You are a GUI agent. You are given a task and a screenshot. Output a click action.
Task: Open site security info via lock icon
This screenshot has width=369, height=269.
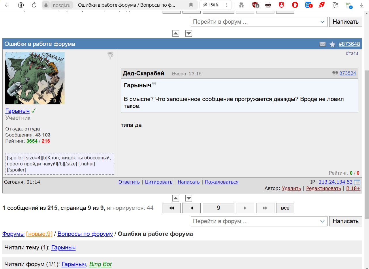coord(46,5)
